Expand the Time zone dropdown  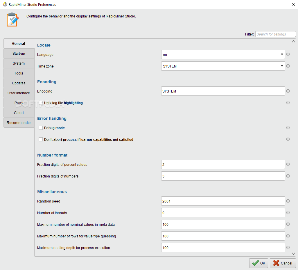223,66
